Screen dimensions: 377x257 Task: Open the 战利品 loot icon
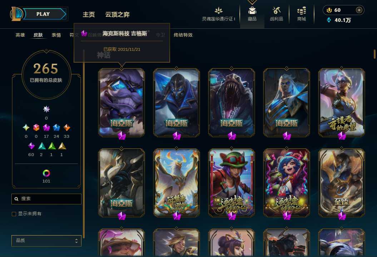tap(276, 11)
